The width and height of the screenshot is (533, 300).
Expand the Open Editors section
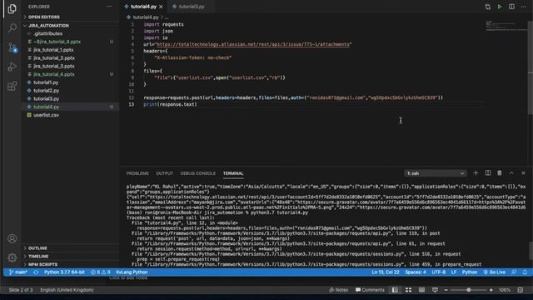[44, 17]
